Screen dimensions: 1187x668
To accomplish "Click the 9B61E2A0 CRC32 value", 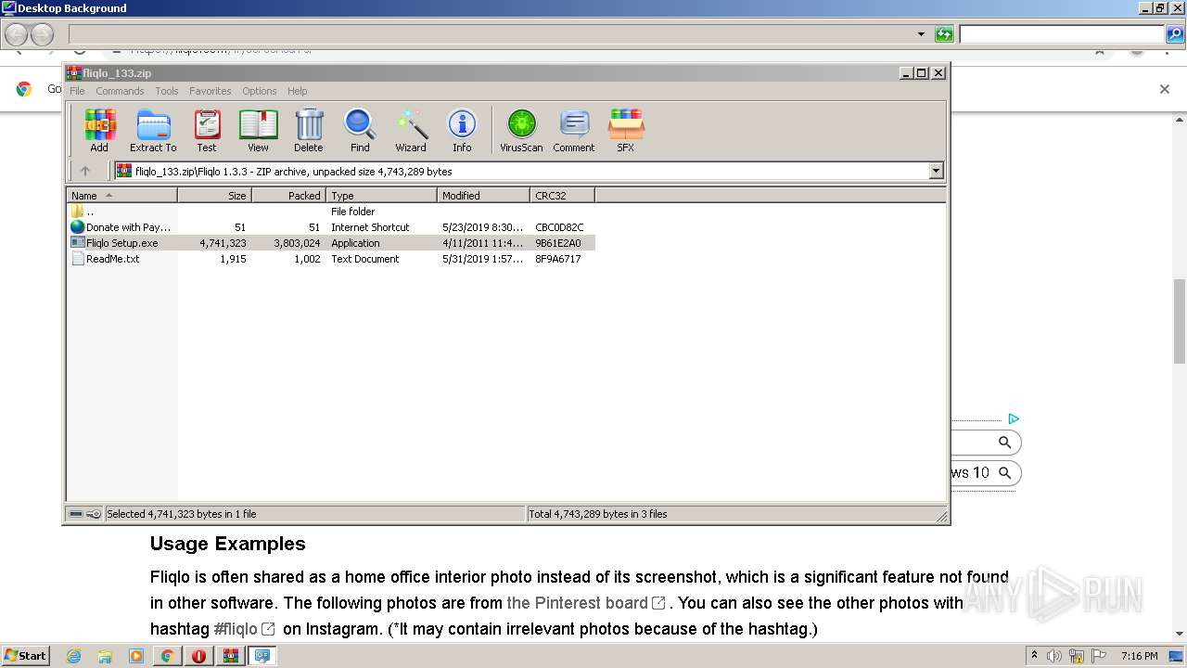I will click(558, 243).
